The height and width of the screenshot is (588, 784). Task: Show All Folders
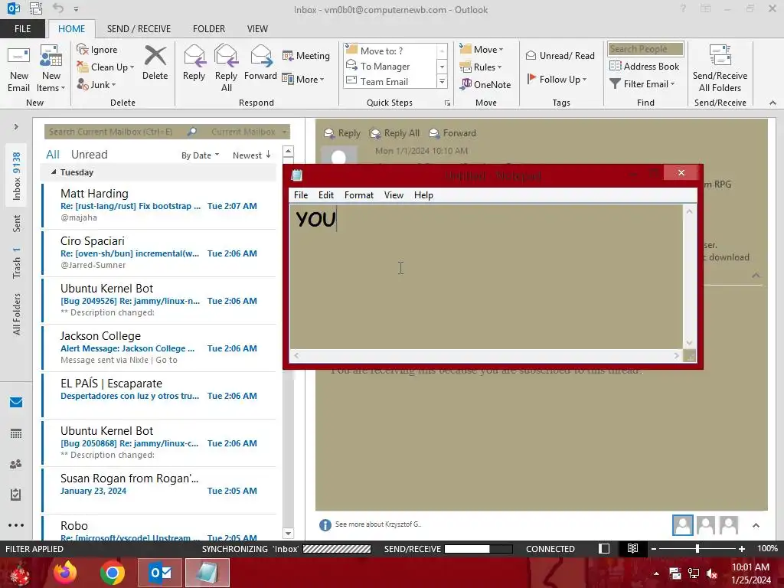click(17, 314)
